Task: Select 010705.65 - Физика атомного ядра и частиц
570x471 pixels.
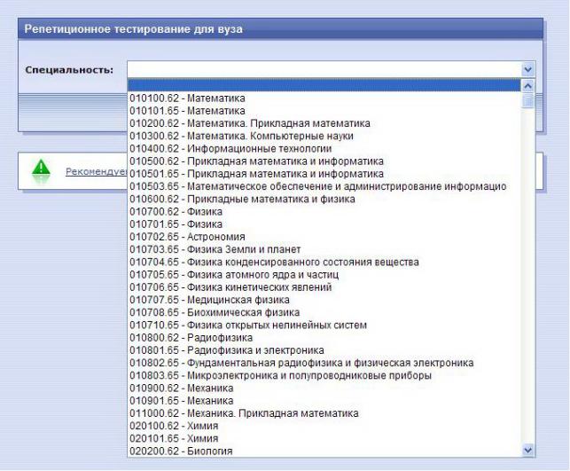Action: [x=324, y=275]
